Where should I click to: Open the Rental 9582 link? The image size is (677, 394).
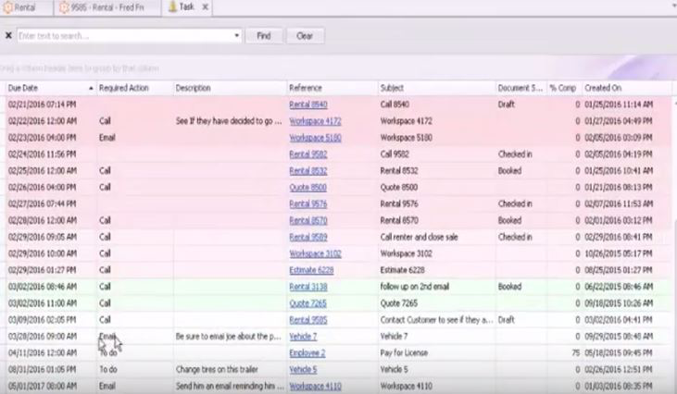click(308, 154)
